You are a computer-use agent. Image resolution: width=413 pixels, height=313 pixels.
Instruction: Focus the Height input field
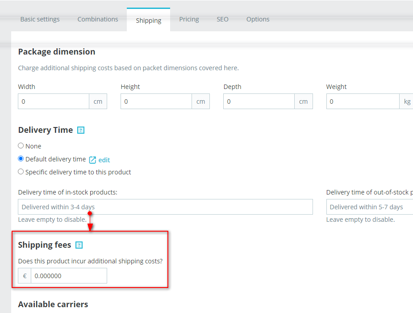[x=156, y=102]
